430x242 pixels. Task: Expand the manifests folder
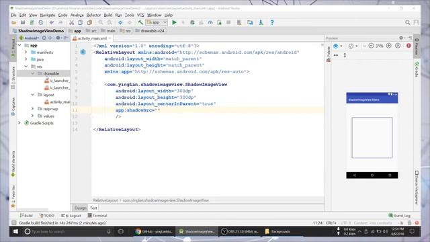coord(26,52)
